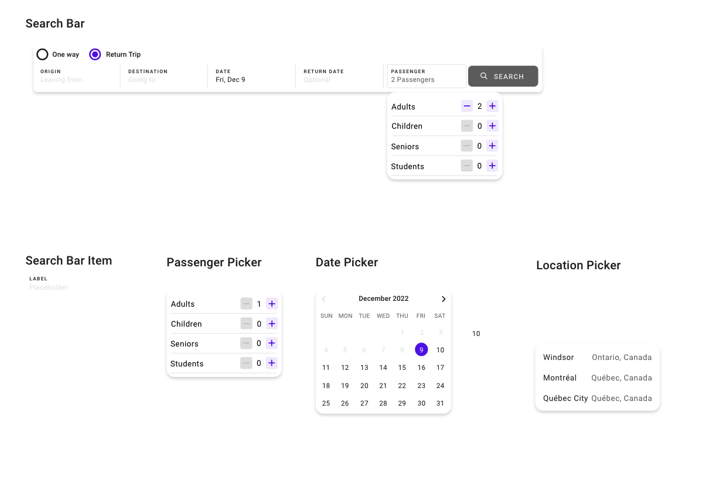The width and height of the screenshot is (716, 487).
Task: Click the magnifier icon on the Search button
Action: [x=484, y=76]
